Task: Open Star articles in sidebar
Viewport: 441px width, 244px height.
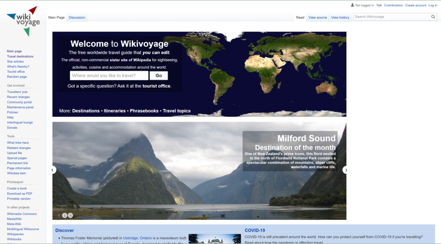Action: click(x=15, y=61)
